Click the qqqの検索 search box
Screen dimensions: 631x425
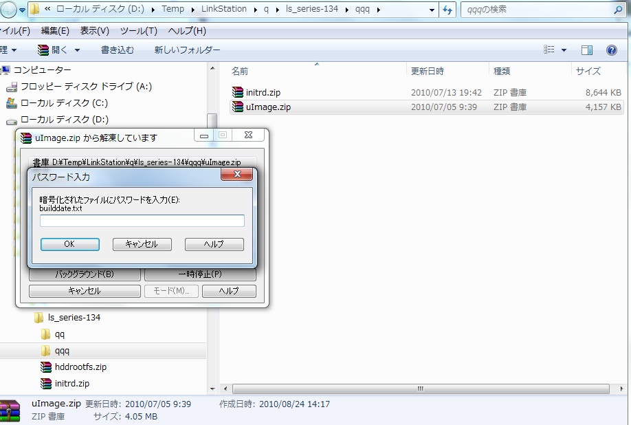pyautogui.click(x=538, y=10)
